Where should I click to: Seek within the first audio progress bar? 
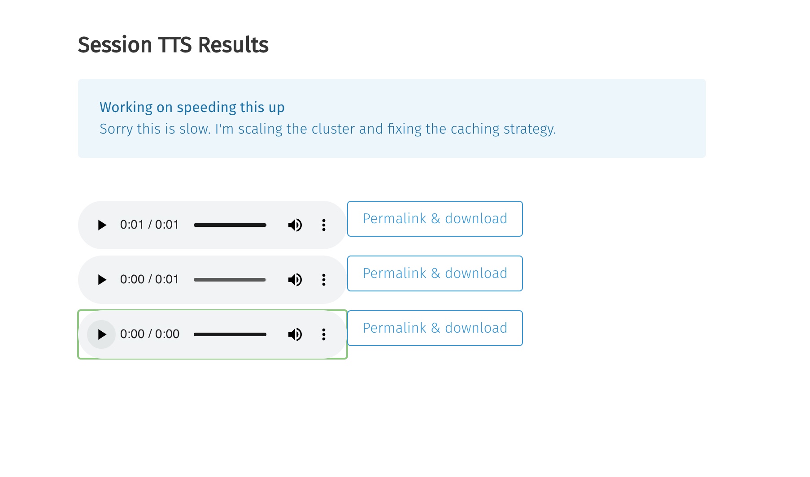click(x=230, y=225)
